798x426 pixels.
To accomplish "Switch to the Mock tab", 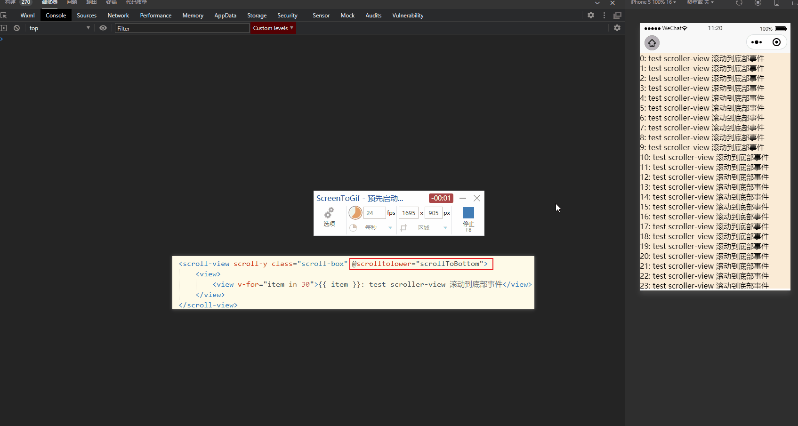I will point(347,16).
